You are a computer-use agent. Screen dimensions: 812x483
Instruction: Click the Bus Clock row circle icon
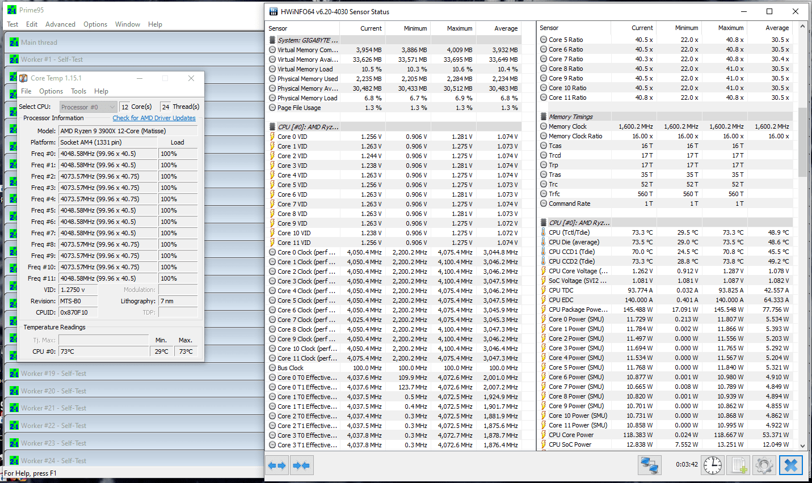pyautogui.click(x=272, y=368)
